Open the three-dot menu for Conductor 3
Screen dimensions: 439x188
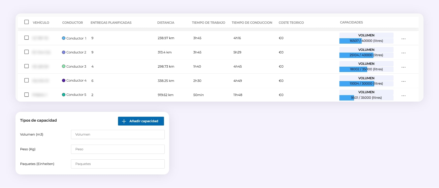click(403, 67)
